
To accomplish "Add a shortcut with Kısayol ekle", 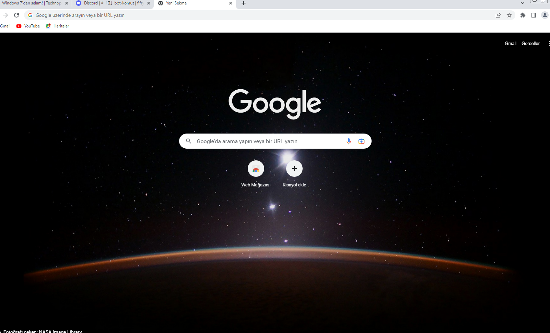I will point(294,174).
